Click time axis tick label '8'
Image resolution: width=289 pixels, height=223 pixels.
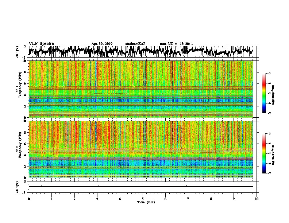pos(211,199)
